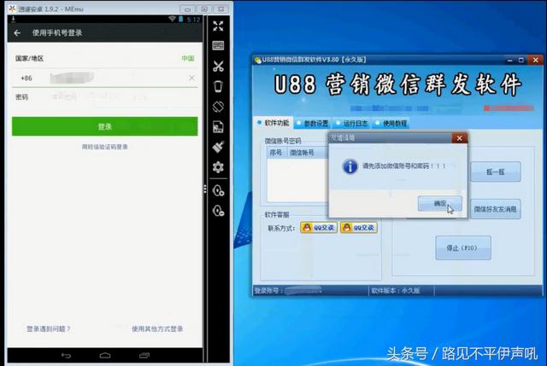Click the cleanup broom icon in MEmu
The image size is (547, 366).
(218, 147)
